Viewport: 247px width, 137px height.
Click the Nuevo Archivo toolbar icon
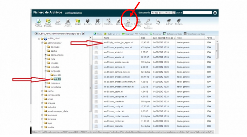pos(38,21)
